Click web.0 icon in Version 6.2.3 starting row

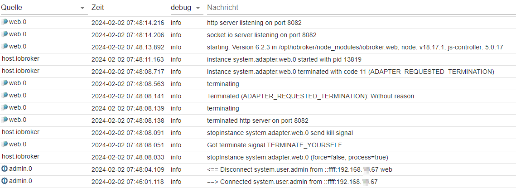[x=4, y=46]
